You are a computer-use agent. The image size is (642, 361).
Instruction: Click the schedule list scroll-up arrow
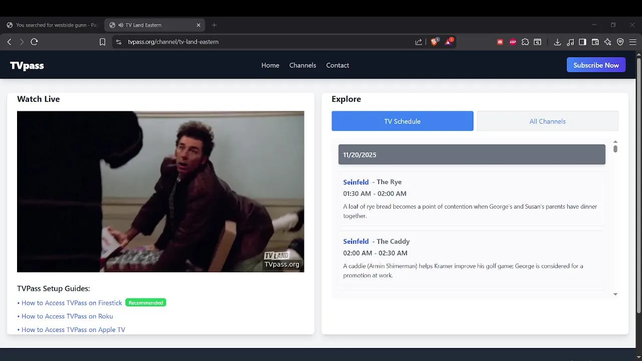tap(615, 142)
